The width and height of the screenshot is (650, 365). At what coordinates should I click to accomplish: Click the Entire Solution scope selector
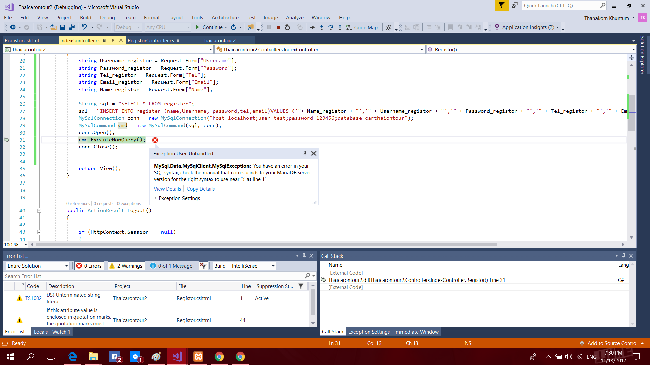coord(37,266)
